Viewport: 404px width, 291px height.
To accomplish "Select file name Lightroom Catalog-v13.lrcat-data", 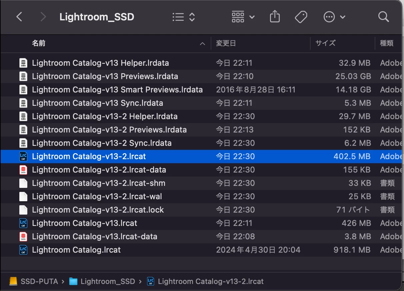I will (95, 237).
